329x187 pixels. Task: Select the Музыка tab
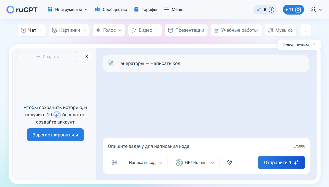pos(280,30)
